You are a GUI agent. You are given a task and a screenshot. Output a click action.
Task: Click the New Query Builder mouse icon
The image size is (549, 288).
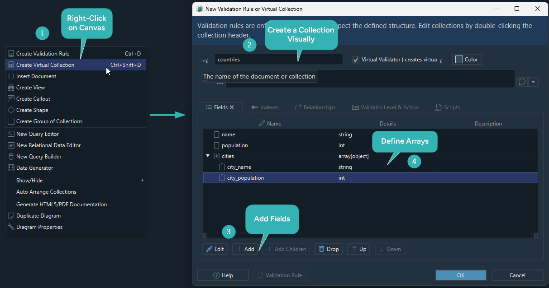pyautogui.click(x=11, y=157)
